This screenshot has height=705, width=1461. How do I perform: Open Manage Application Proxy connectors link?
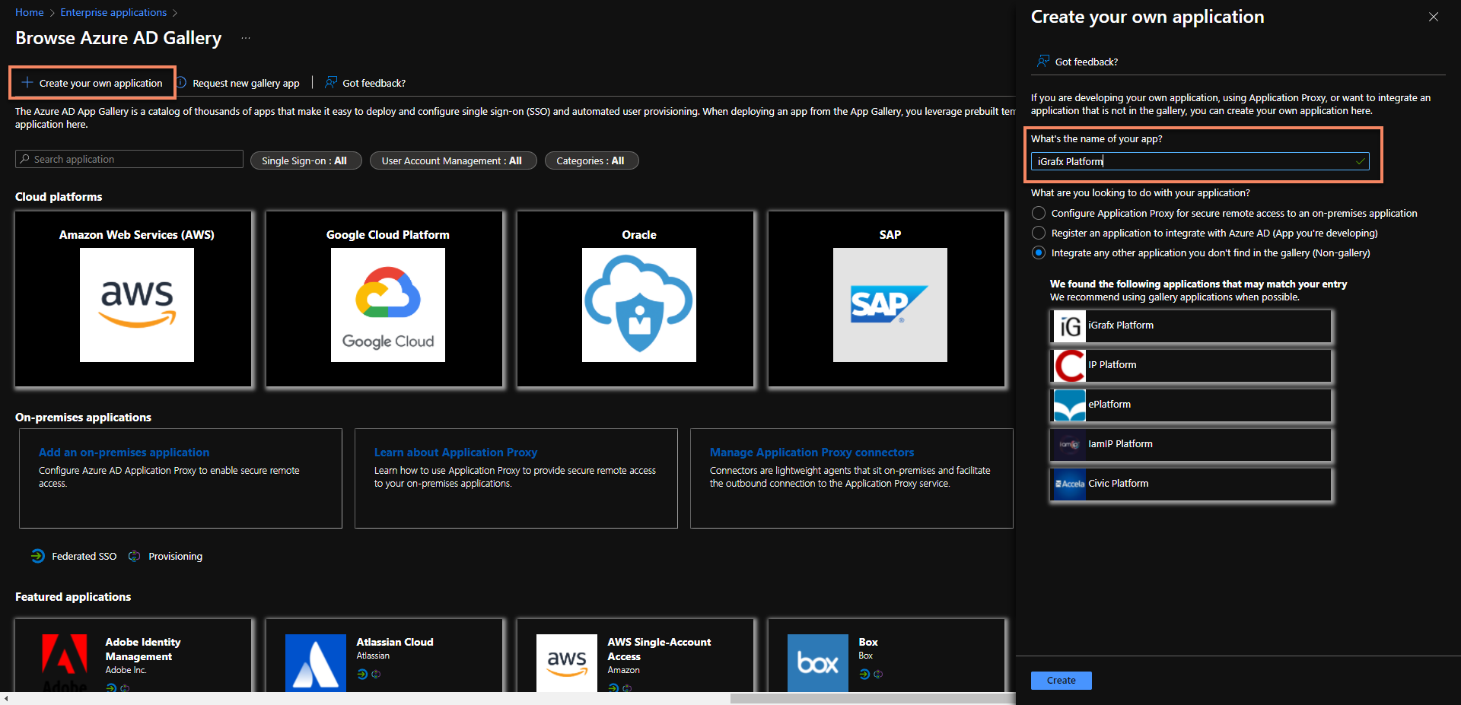[811, 452]
